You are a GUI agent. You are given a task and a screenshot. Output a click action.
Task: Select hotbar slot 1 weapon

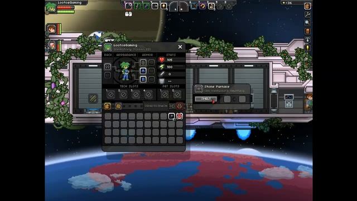128,6
